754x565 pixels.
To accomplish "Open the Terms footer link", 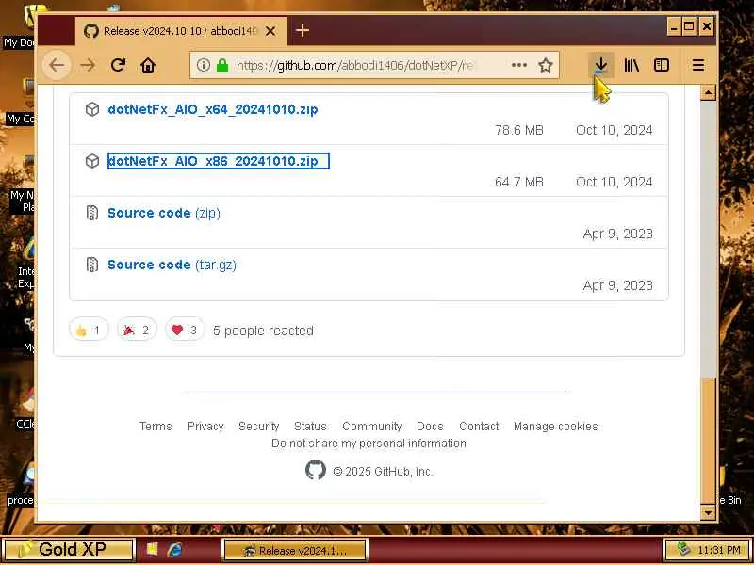I will (x=156, y=427).
